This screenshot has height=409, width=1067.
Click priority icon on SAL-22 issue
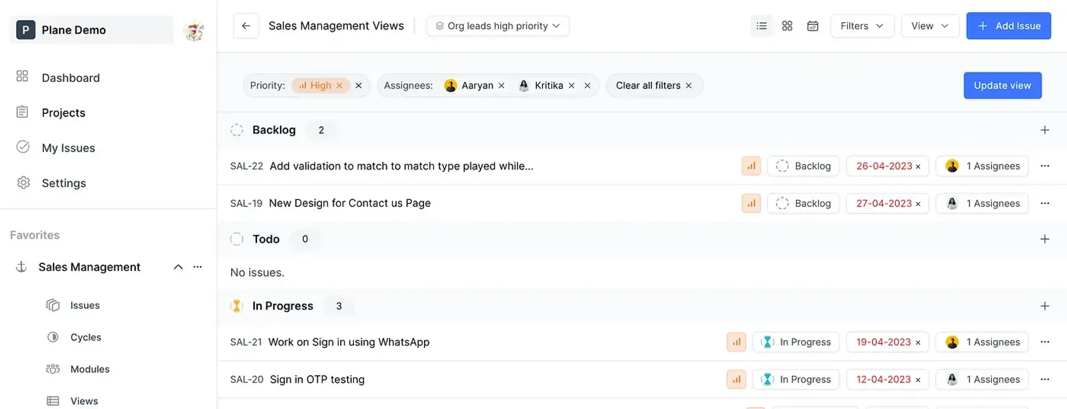(751, 166)
